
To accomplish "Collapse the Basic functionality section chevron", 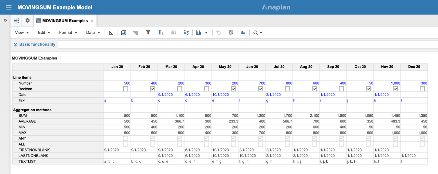I will [x=16, y=45].
